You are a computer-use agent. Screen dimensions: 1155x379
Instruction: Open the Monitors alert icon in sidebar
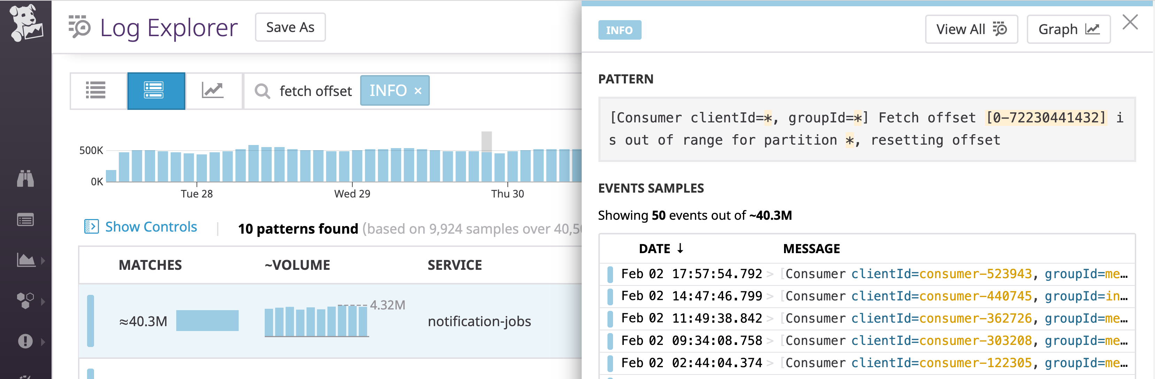(25, 340)
